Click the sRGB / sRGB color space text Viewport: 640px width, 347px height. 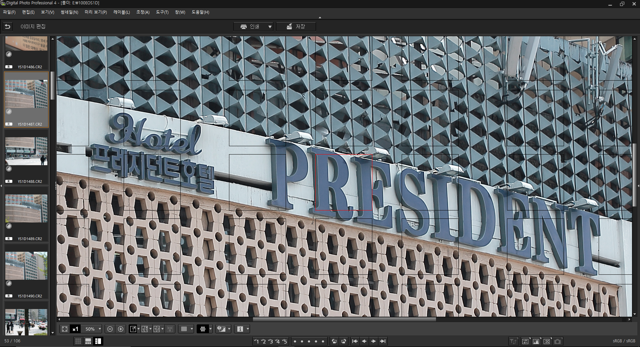(624, 341)
